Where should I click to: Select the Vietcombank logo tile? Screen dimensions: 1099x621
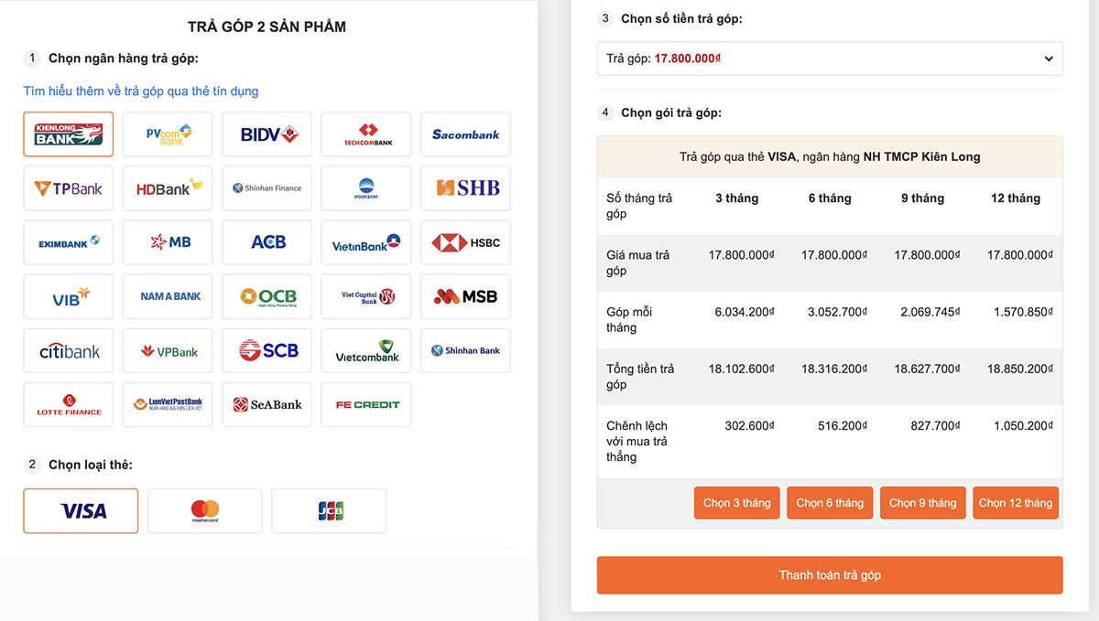click(366, 350)
